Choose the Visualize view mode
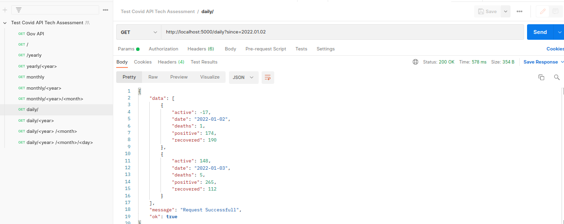Image resolution: width=564 pixels, height=224 pixels. pyautogui.click(x=210, y=77)
